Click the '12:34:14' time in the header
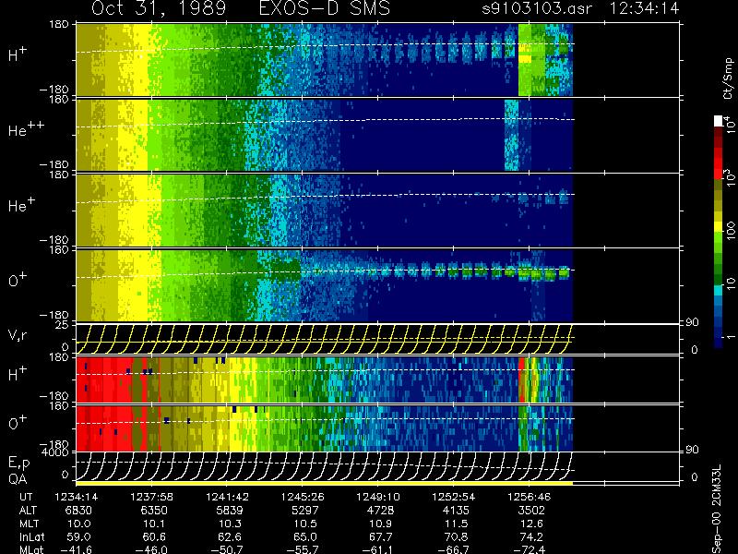 pyautogui.click(x=644, y=8)
